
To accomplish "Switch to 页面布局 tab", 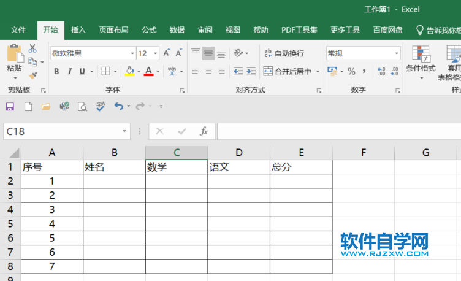I will (113, 30).
